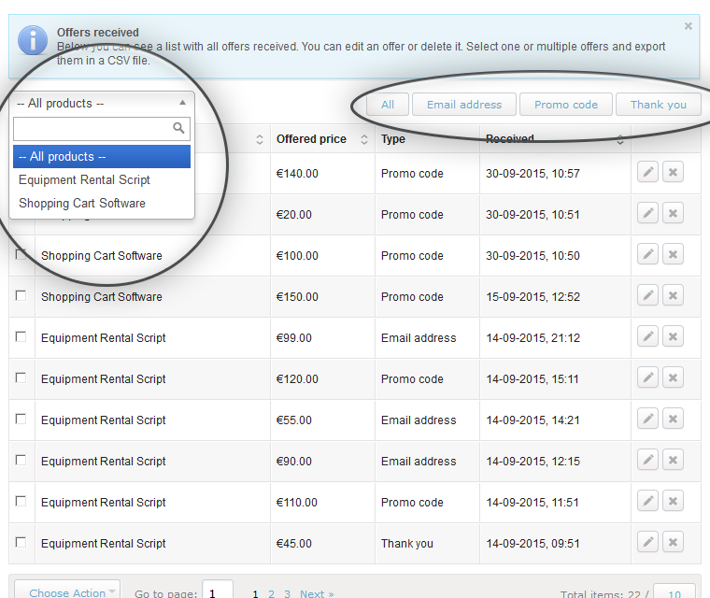Tick checkbox for €150.00 Shopping Cart Software
Image resolution: width=710 pixels, height=598 pixels.
[21, 296]
